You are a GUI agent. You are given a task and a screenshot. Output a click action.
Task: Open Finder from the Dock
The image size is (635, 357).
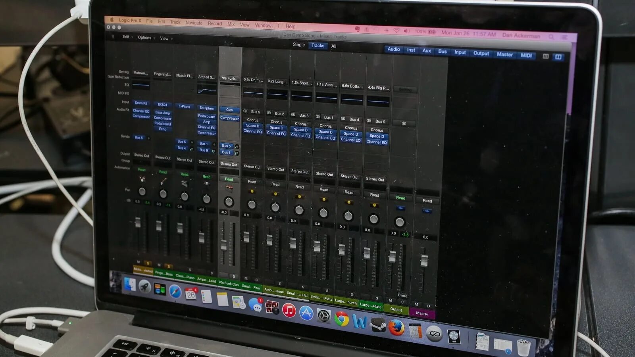coord(130,284)
